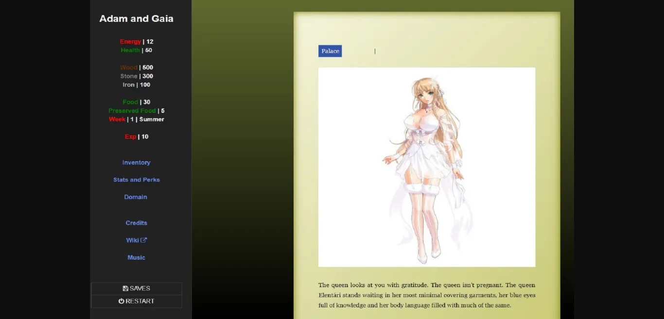Click the Energy stat label
Viewport: 664px width, 319px height.
pos(130,41)
